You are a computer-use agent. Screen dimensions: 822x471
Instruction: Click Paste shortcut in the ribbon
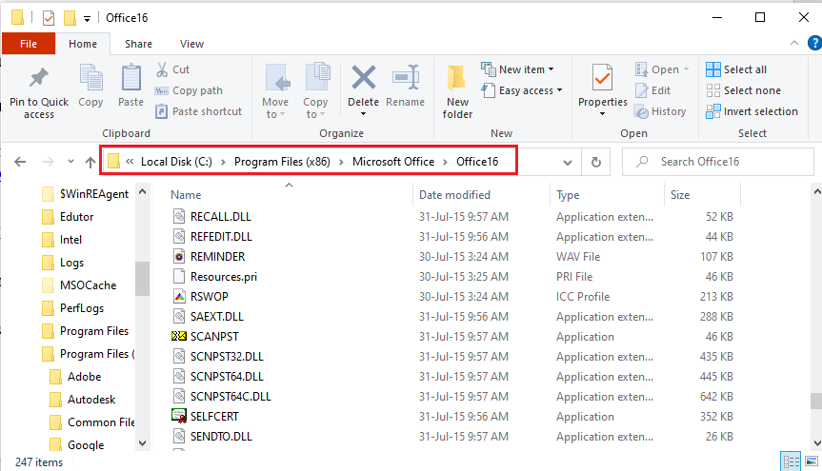(x=199, y=111)
